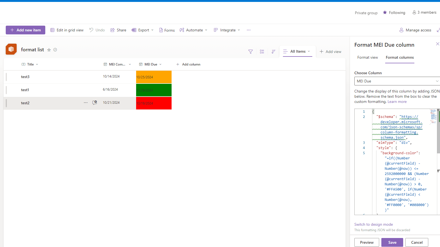The height and width of the screenshot is (247, 440).
Task: Click the format list logo icon
Action: 11,49
